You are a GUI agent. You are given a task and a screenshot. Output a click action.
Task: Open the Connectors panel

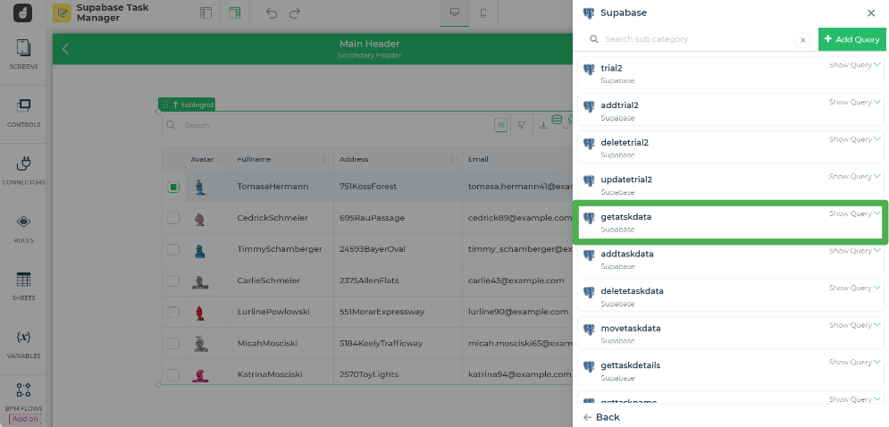coord(23,172)
